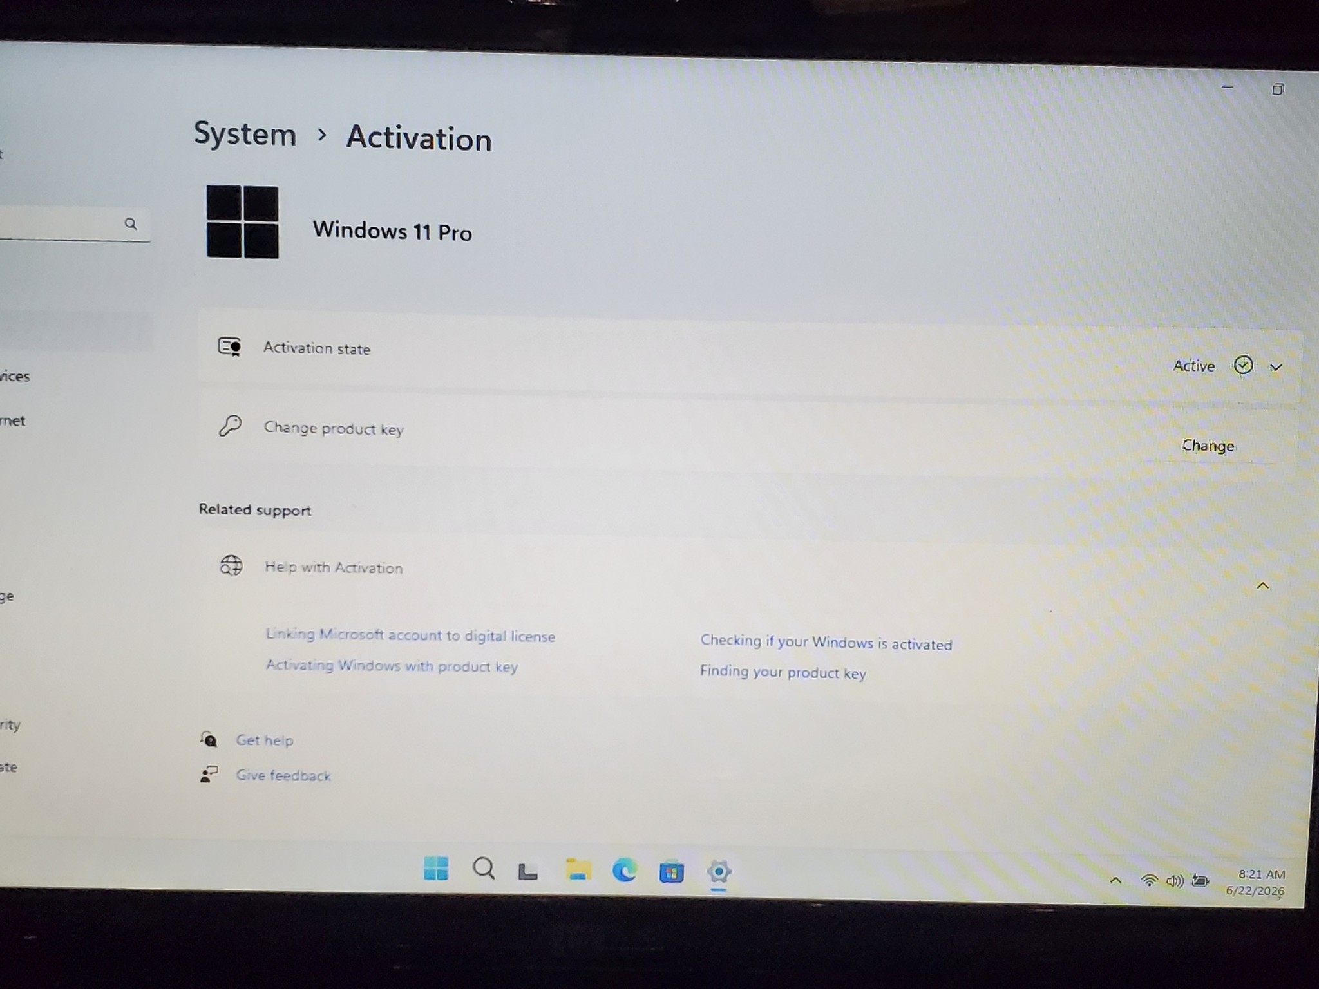Click the Settings gear taskbar icon
The height and width of the screenshot is (989, 1319).
[x=719, y=872]
